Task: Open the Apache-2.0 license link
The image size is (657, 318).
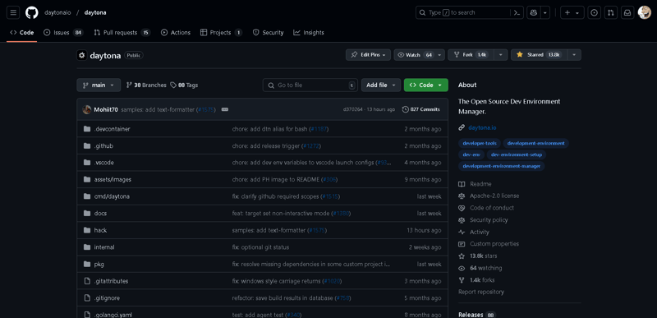Action: (494, 196)
